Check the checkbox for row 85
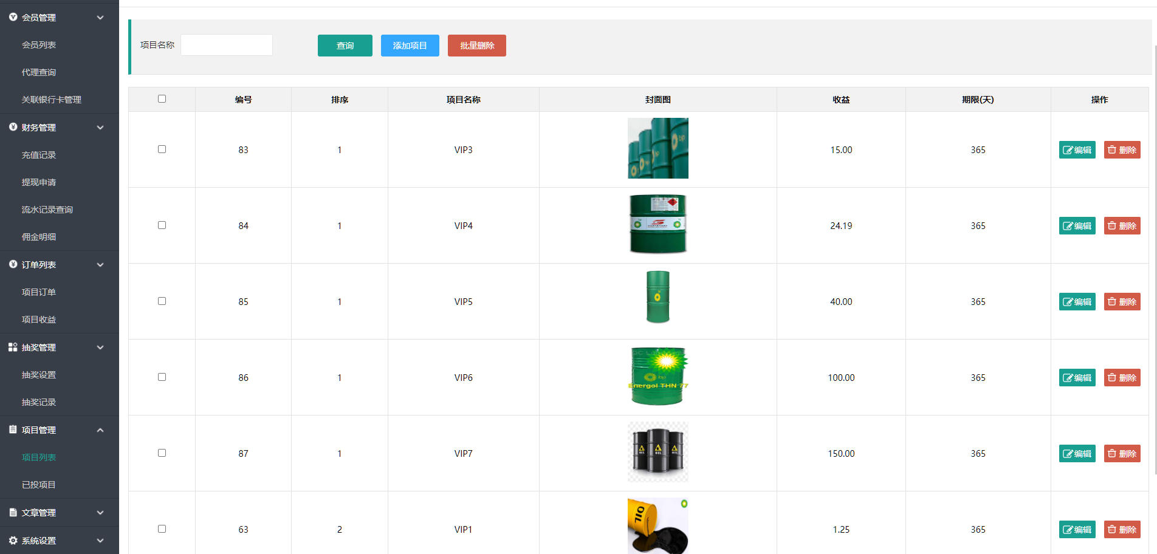This screenshot has height=554, width=1157. point(162,301)
